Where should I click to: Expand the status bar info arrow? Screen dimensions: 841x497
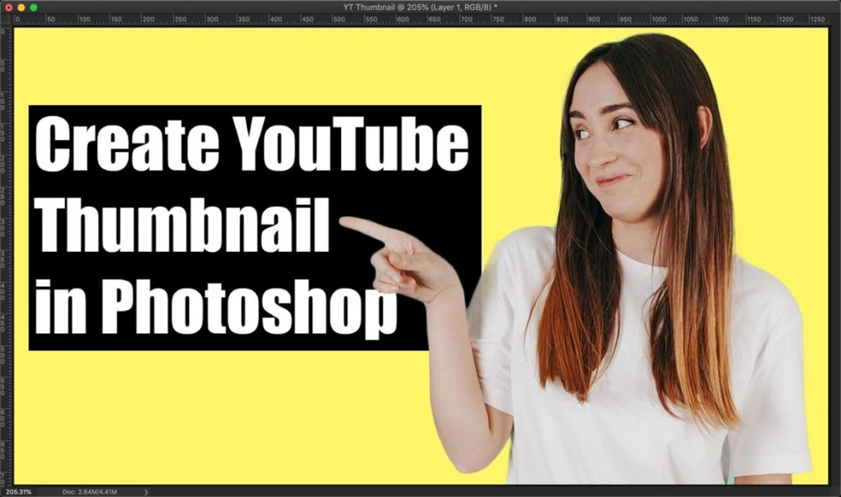pyautogui.click(x=146, y=491)
